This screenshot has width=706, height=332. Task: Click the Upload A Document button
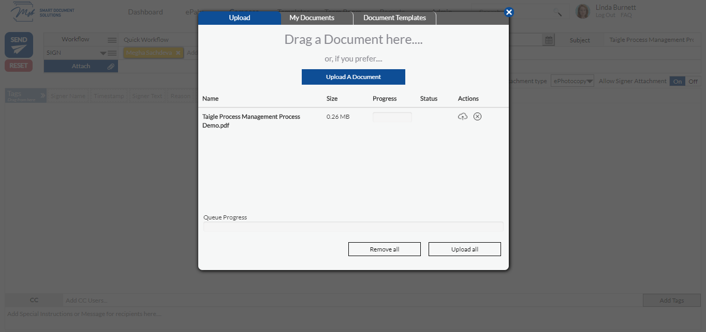[x=353, y=77]
